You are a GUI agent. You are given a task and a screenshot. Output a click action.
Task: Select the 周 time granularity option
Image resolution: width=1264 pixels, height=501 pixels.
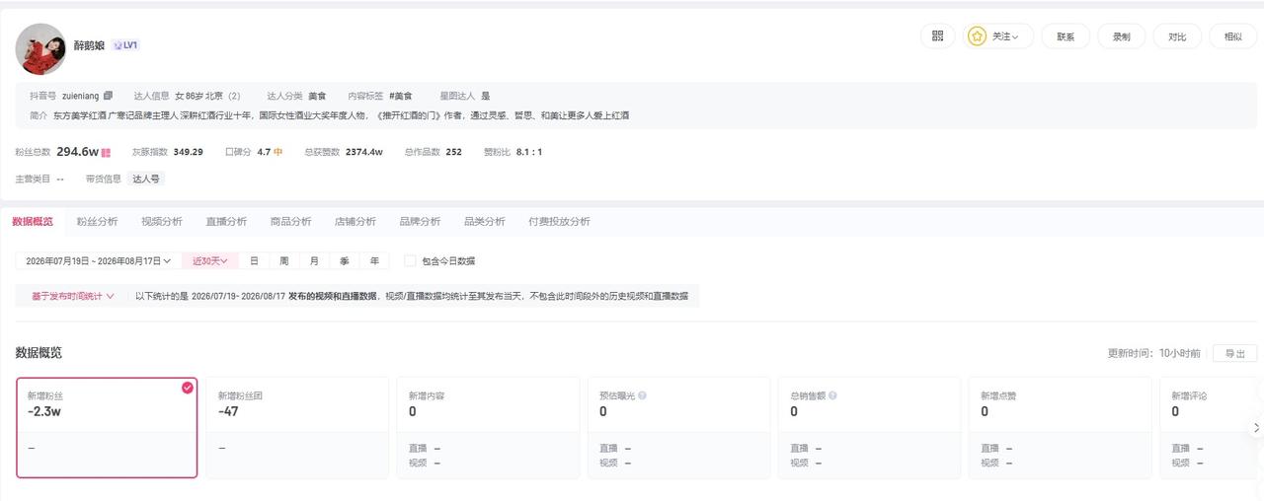coord(284,261)
